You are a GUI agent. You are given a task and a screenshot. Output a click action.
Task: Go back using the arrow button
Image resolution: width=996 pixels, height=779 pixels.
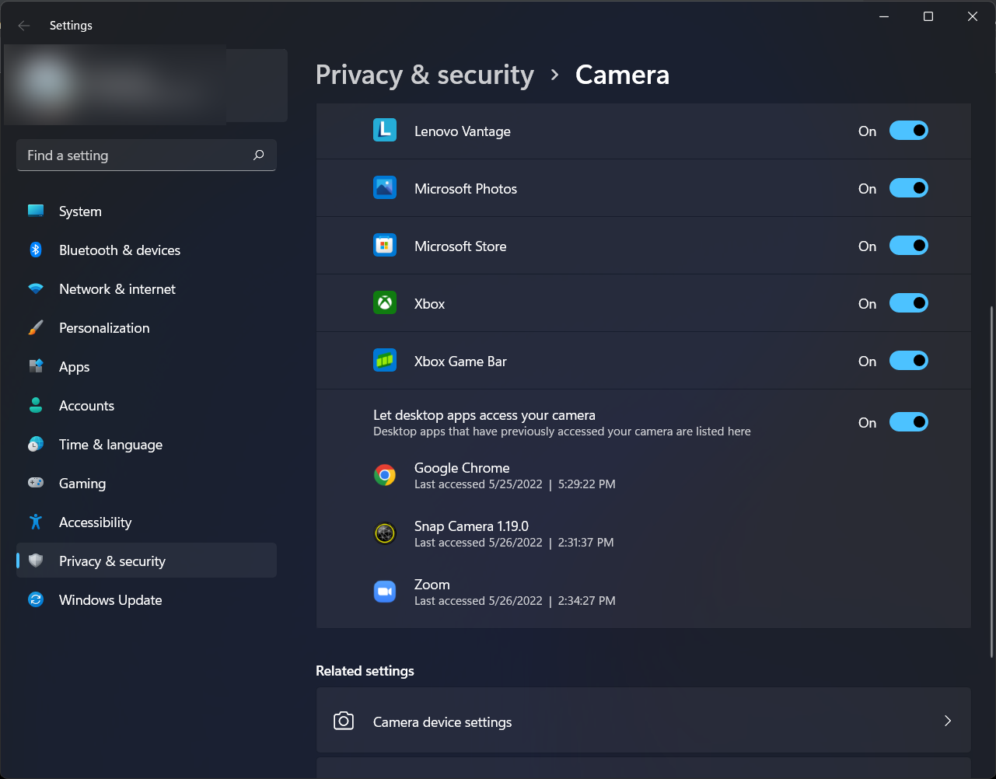point(24,26)
